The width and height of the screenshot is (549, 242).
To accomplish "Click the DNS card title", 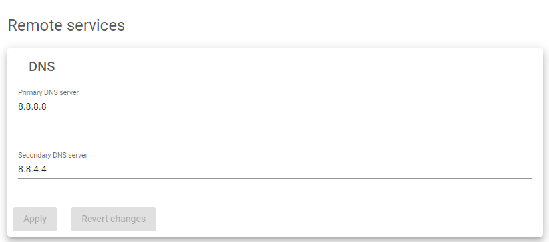I will click(42, 66).
